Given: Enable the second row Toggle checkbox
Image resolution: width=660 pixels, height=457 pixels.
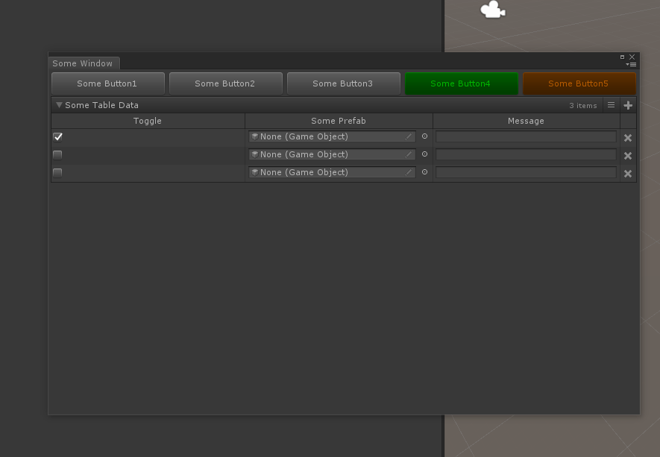Looking at the screenshot, I should click(x=57, y=154).
